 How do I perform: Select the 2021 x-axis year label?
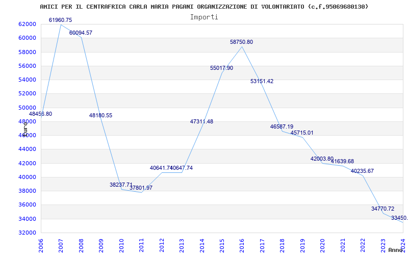[x=343, y=245]
